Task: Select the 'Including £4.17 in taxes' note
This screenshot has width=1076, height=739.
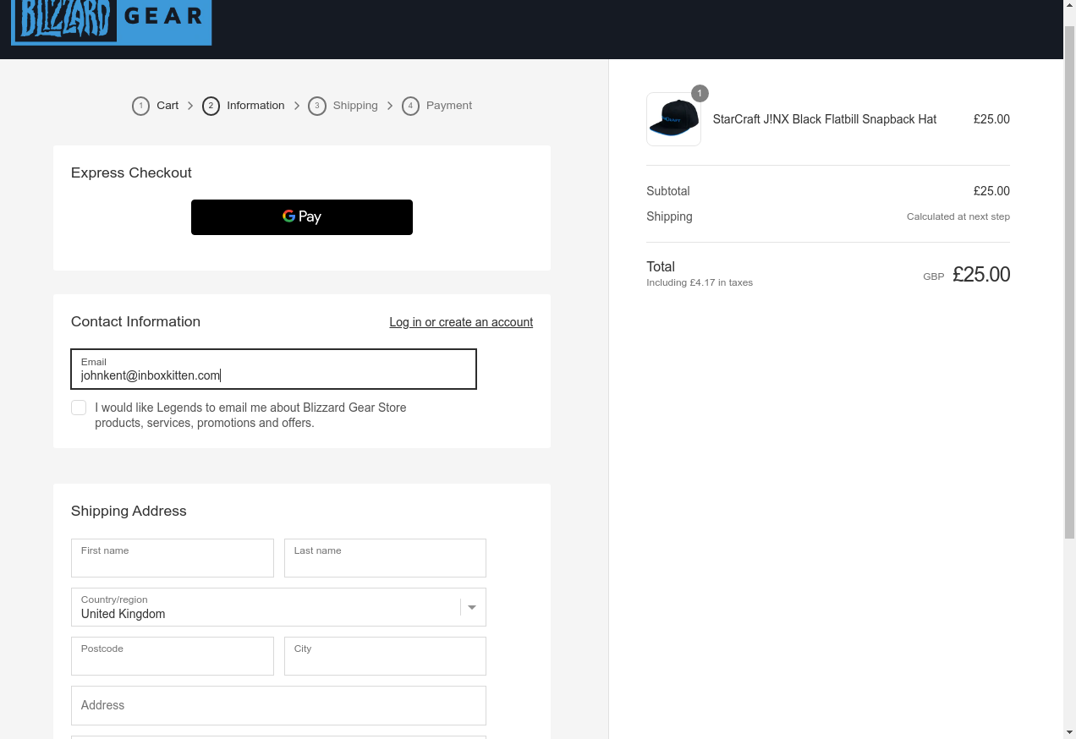Action: [700, 282]
